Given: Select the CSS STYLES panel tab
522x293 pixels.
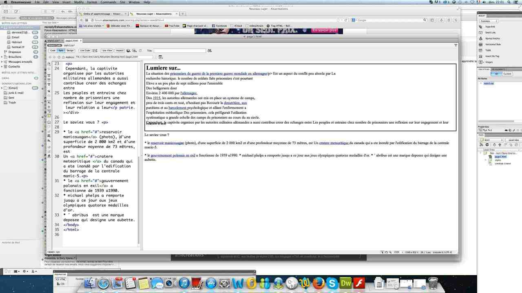Looking at the screenshot, I should pyautogui.click(x=484, y=69).
